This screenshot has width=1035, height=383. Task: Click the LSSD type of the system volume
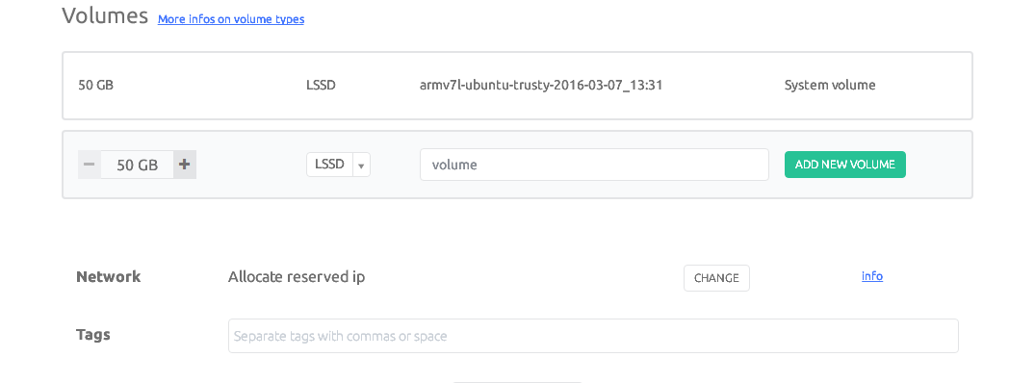[x=321, y=85]
